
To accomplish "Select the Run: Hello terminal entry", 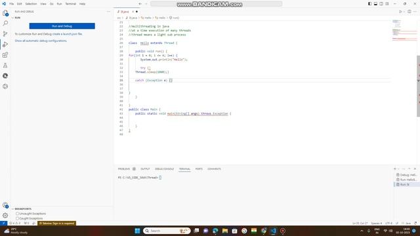I will click(x=406, y=180).
